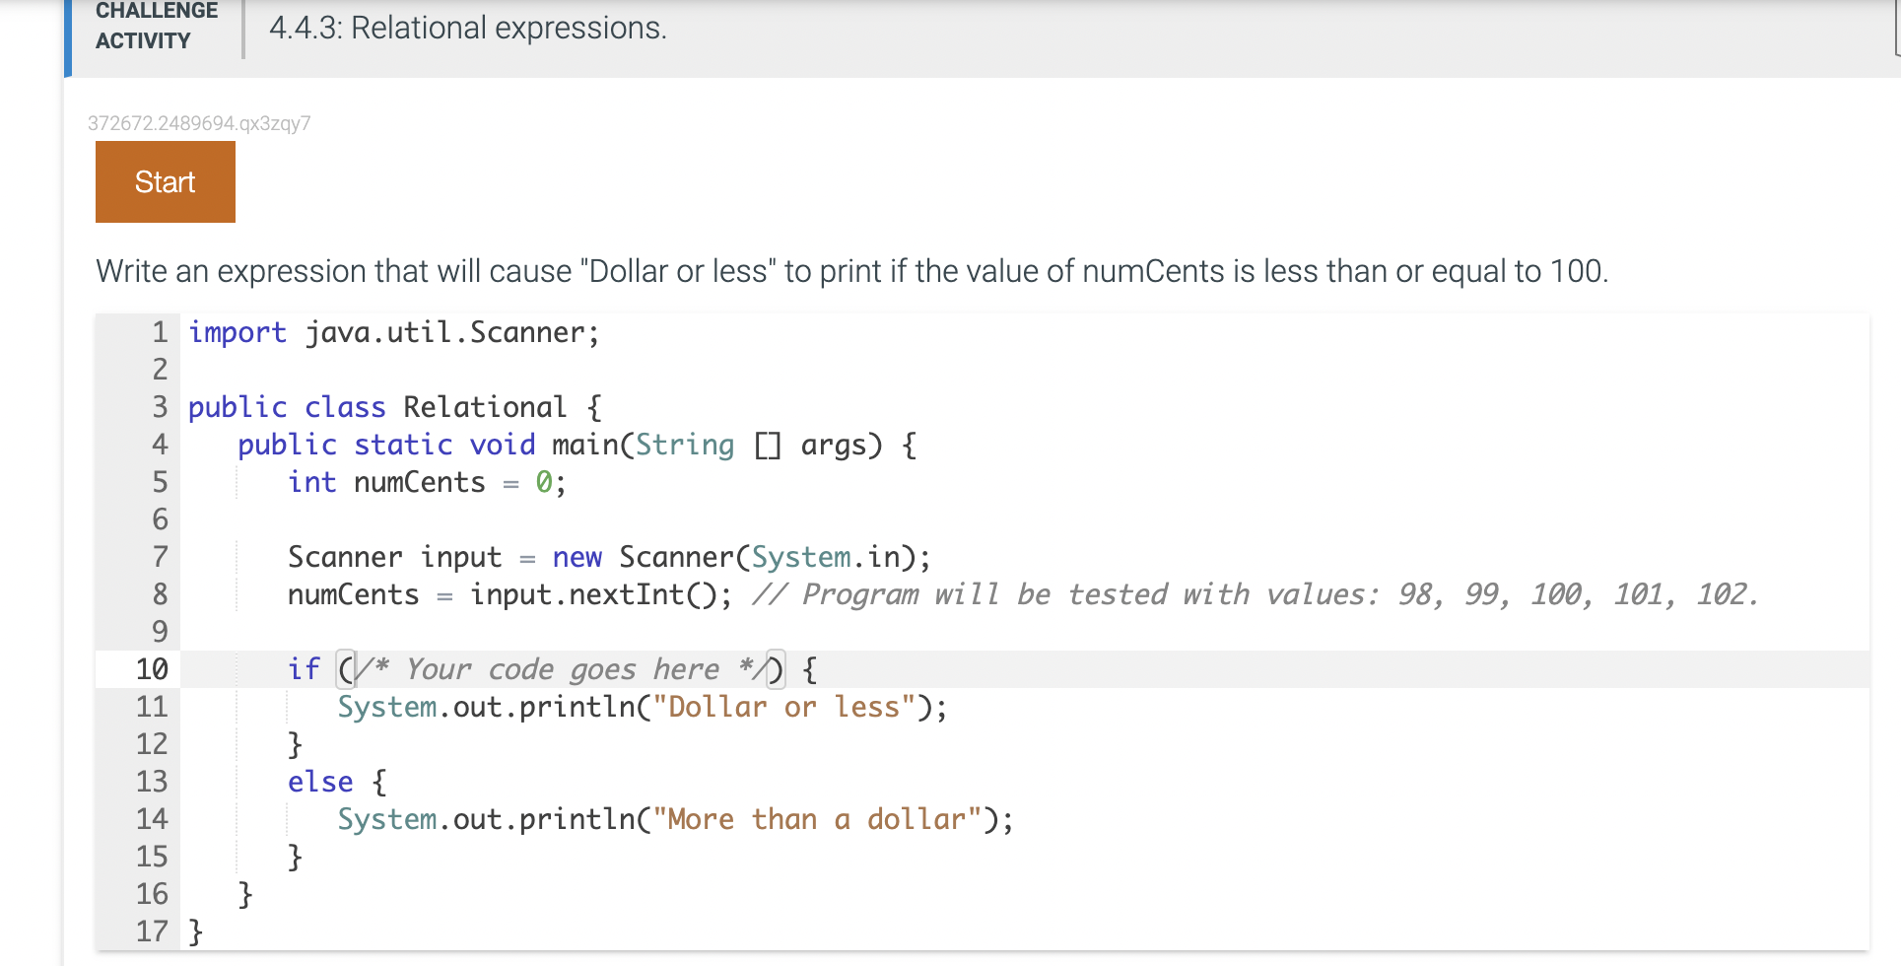
Task: Click empty line 9 in code editor
Action: [1025, 632]
